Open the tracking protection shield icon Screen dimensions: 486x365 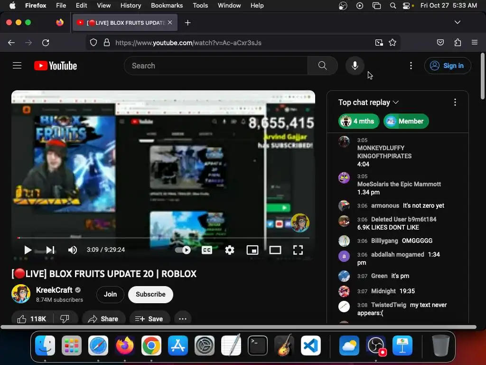pos(93,42)
